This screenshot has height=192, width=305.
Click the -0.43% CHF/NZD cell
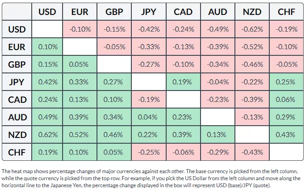coord(252,152)
